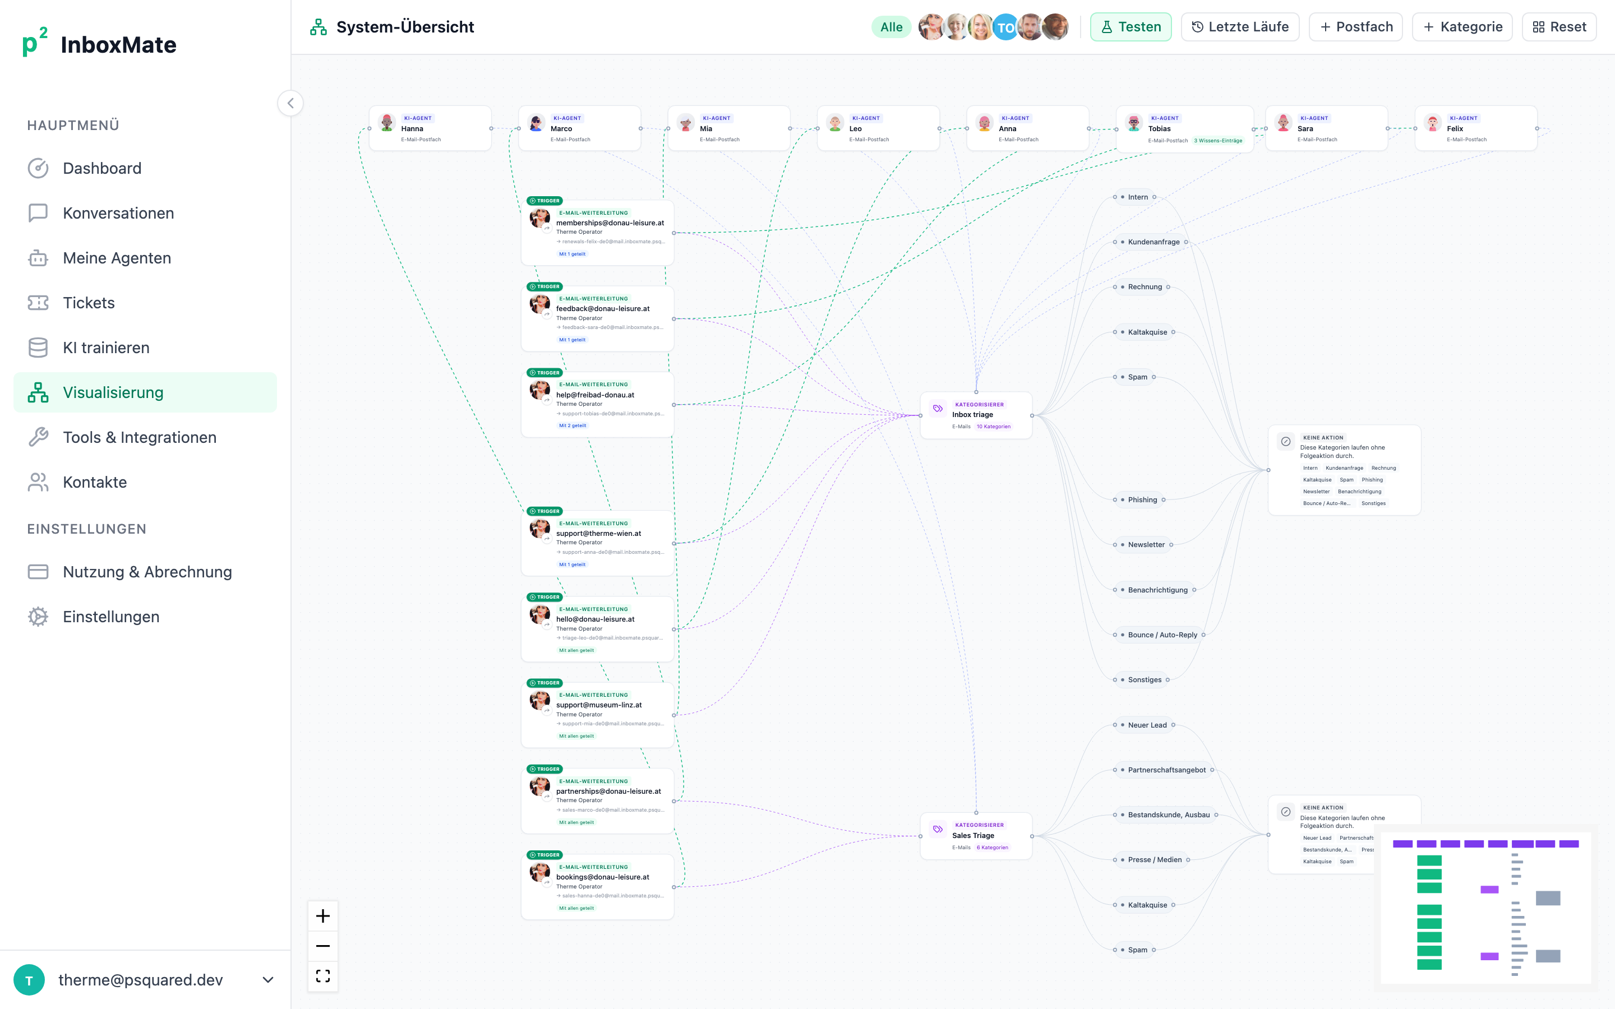The image size is (1615, 1009).
Task: Select partnerships@donau-leisure.at text
Action: point(608,791)
